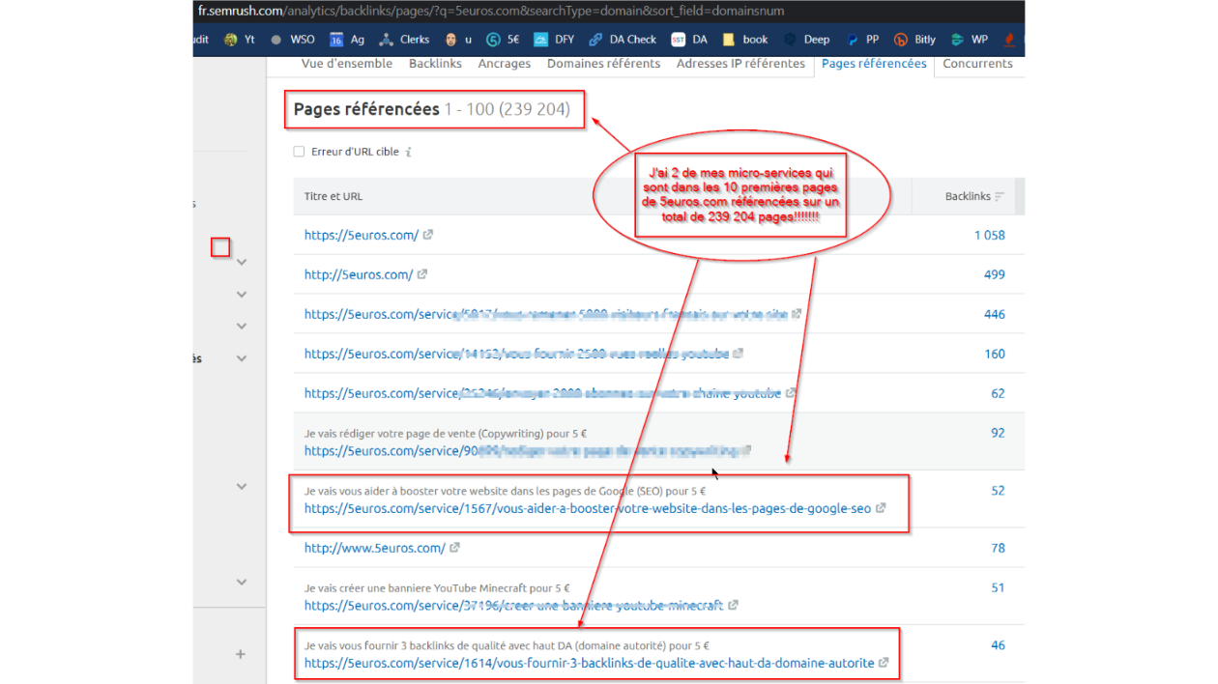Tick the Erreur d'URL cible checkbox
The width and height of the screenshot is (1218, 684).
pos(299,152)
